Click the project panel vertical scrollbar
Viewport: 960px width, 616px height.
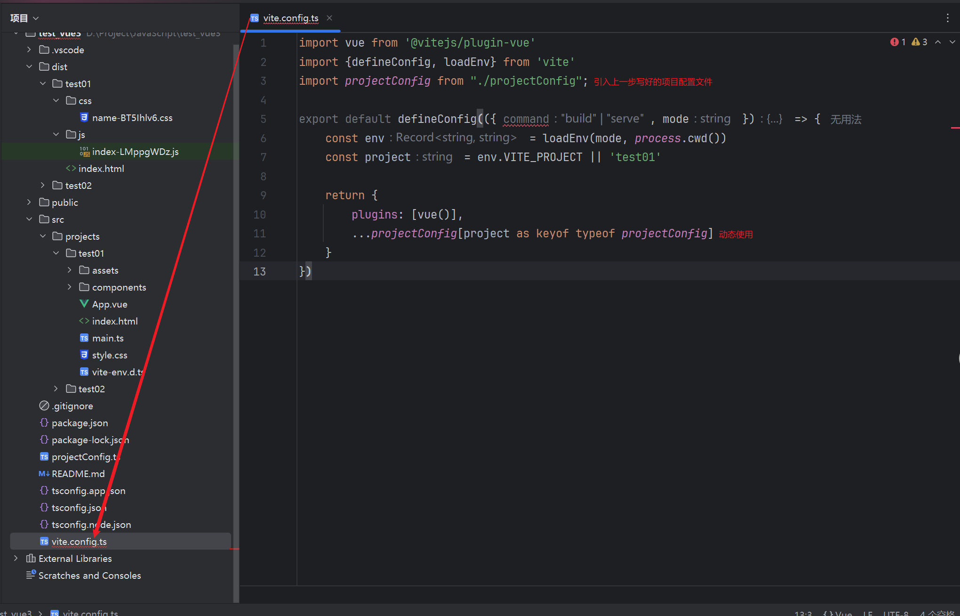(x=236, y=283)
